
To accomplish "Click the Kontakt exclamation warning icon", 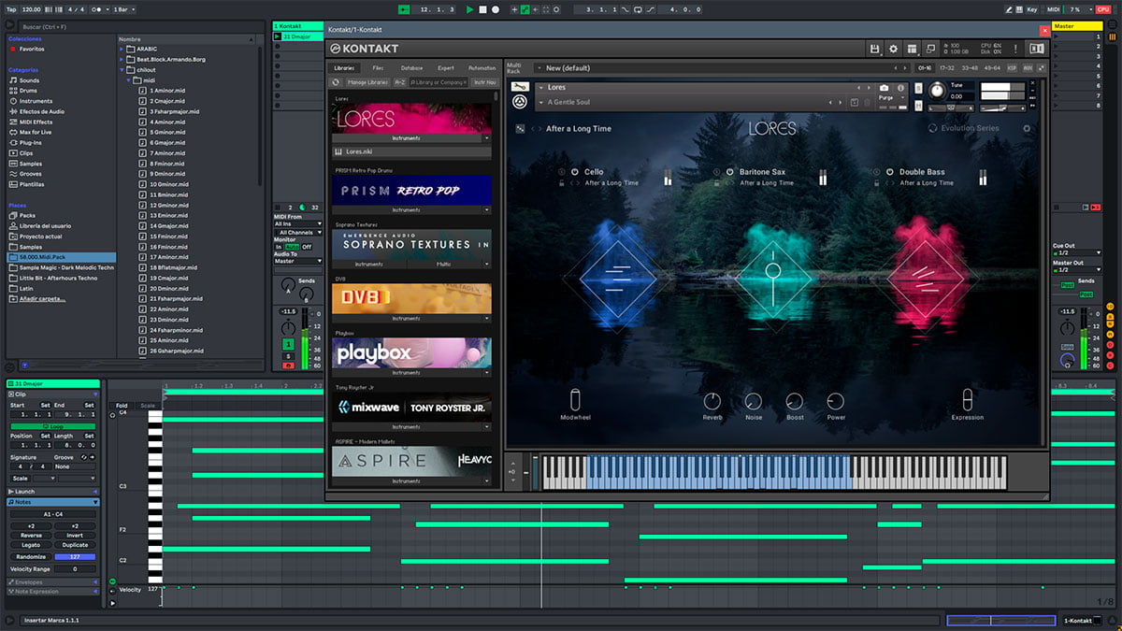I will 1015,49.
